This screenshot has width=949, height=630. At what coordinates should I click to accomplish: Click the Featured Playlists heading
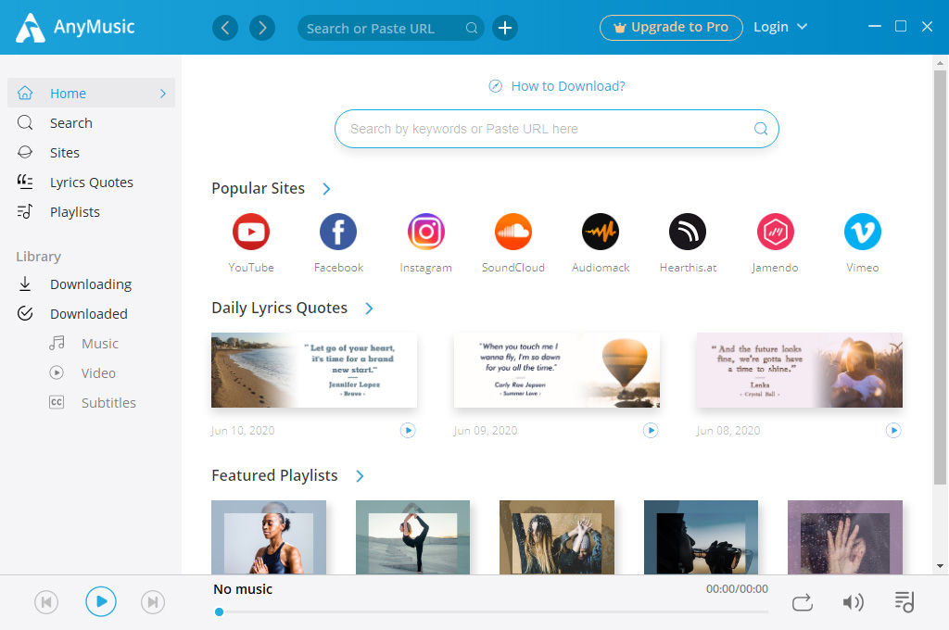pos(274,475)
